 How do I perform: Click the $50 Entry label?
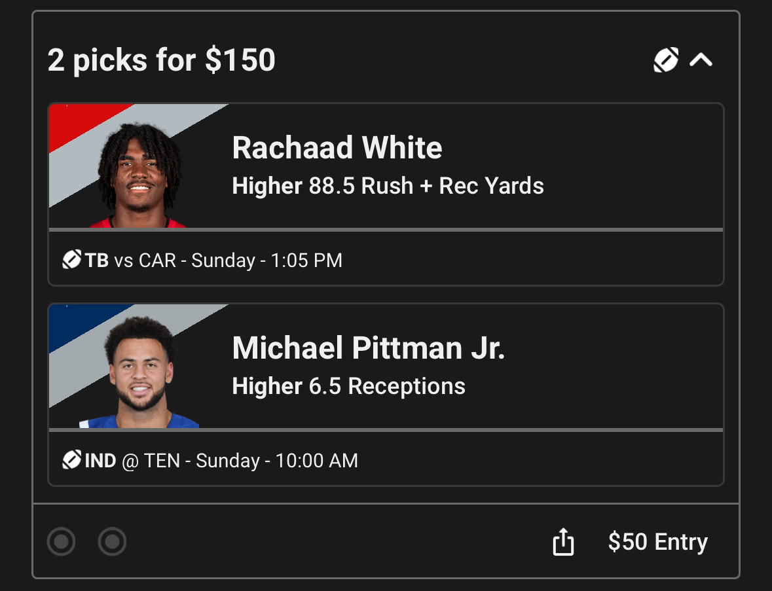coord(658,542)
